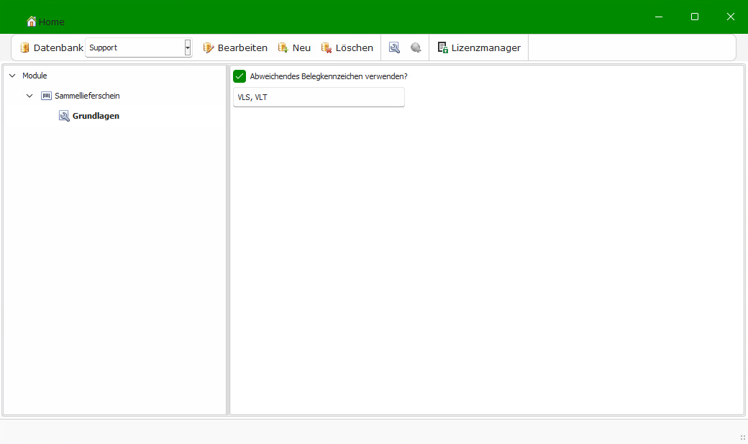Collapse the Sammellieferschein node

(29, 96)
